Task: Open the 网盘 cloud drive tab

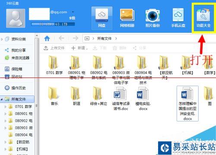Action: [x=102, y=18]
